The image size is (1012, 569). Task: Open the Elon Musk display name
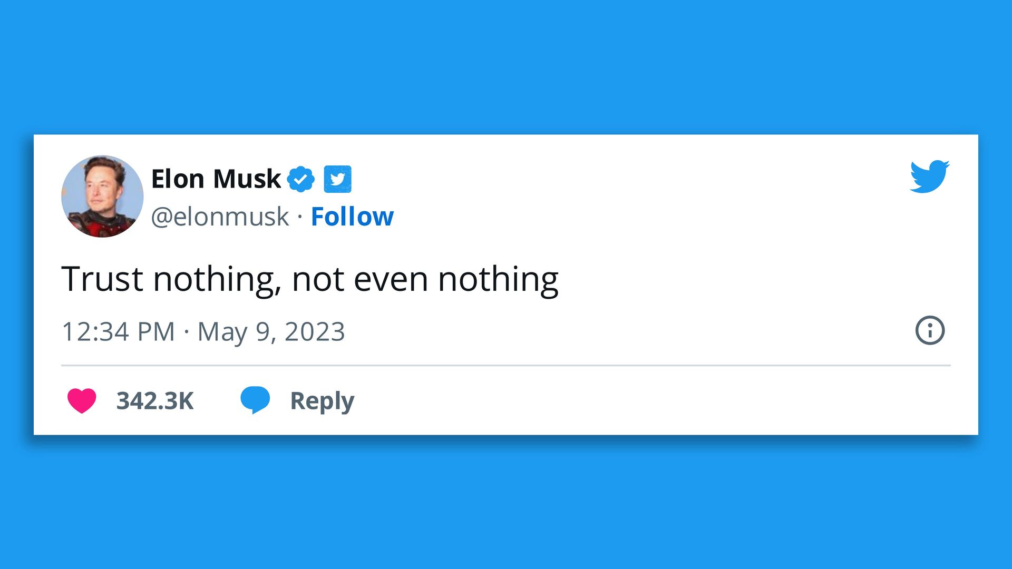coord(216,179)
